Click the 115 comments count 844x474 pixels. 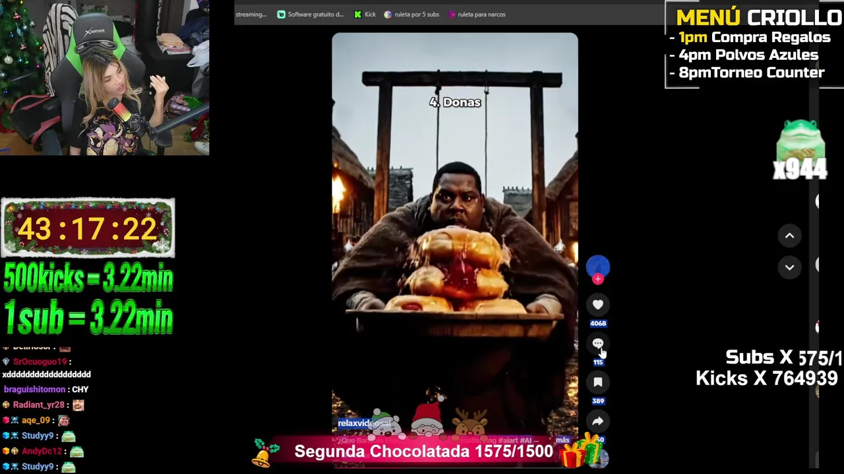tap(597, 362)
